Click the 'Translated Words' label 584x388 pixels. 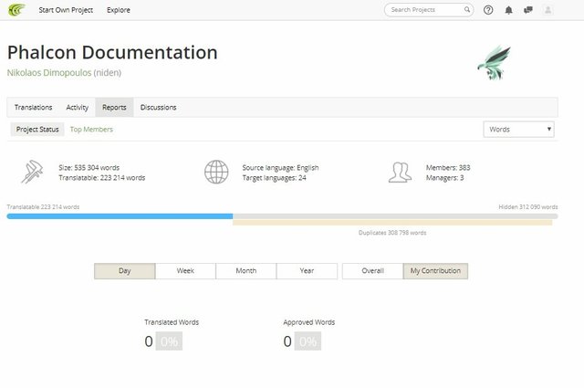click(172, 322)
